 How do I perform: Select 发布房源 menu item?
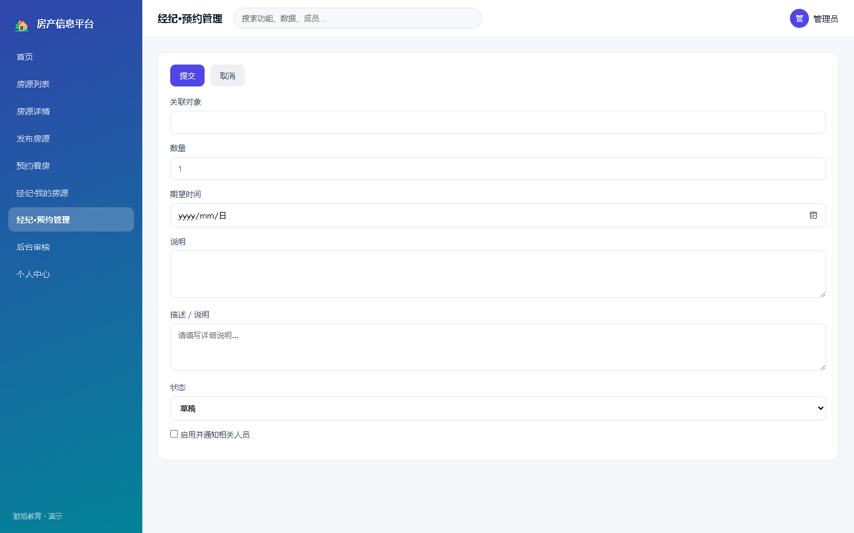(71, 139)
